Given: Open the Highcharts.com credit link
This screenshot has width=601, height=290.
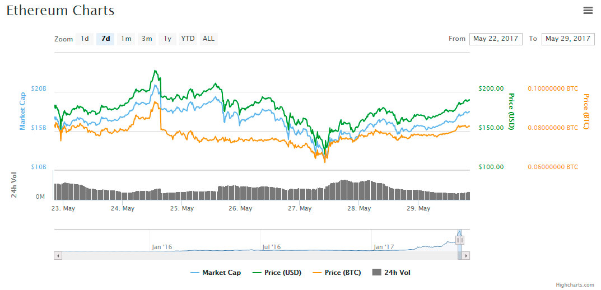Looking at the screenshot, I should (575, 285).
